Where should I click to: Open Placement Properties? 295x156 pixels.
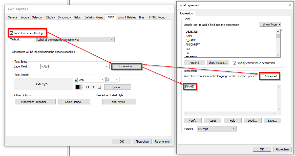(x=35, y=102)
